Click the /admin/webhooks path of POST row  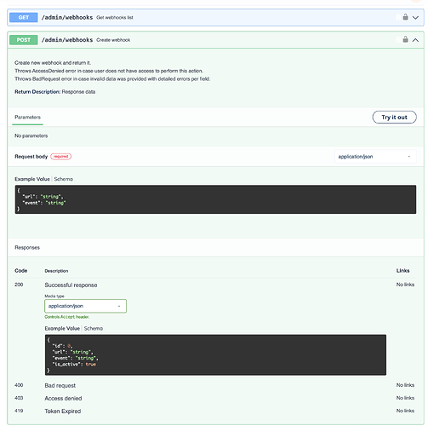click(67, 40)
